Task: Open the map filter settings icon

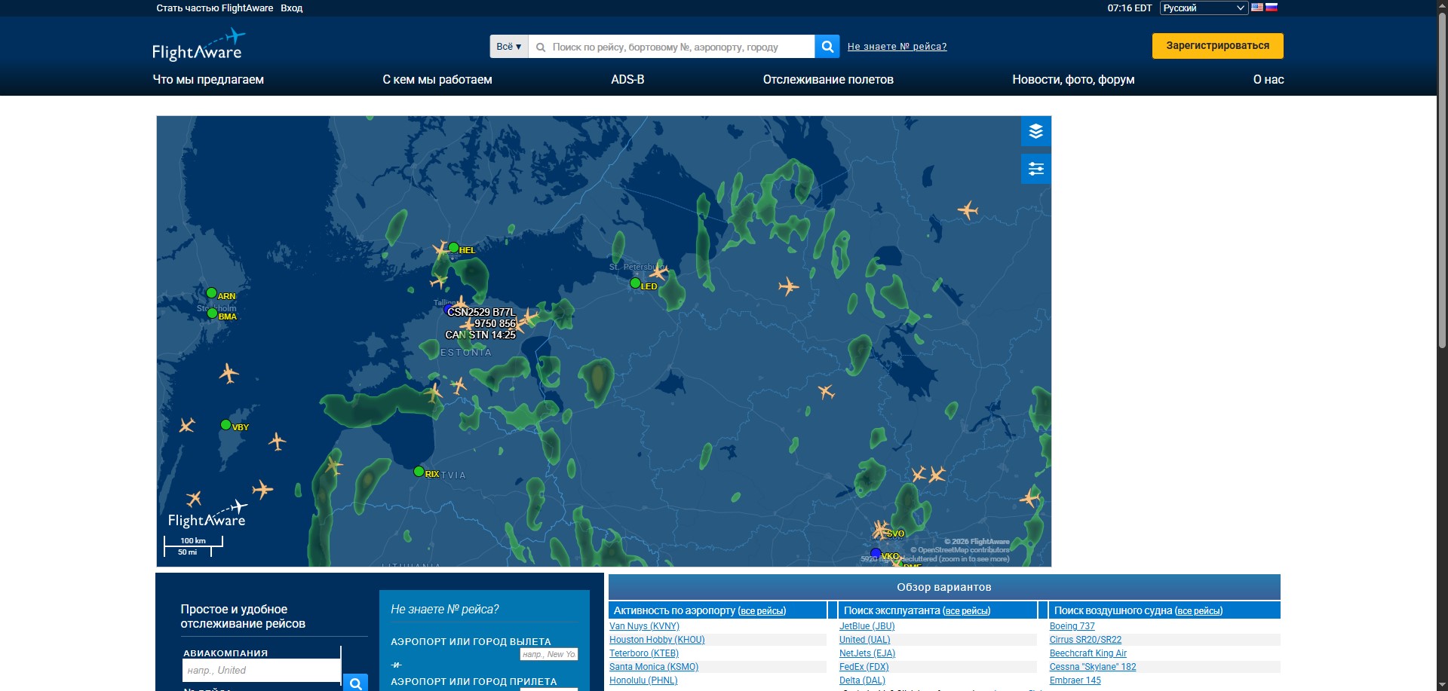Action: tap(1035, 169)
